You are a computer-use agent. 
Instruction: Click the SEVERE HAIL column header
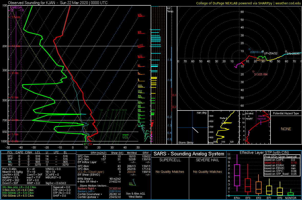(208, 160)
